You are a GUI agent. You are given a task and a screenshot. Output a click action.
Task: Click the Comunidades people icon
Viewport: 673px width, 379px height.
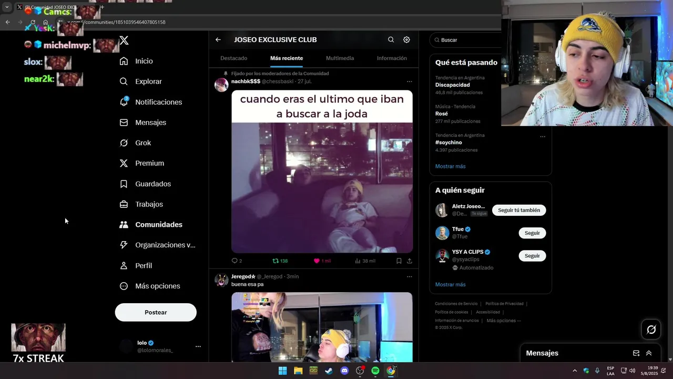point(124,225)
